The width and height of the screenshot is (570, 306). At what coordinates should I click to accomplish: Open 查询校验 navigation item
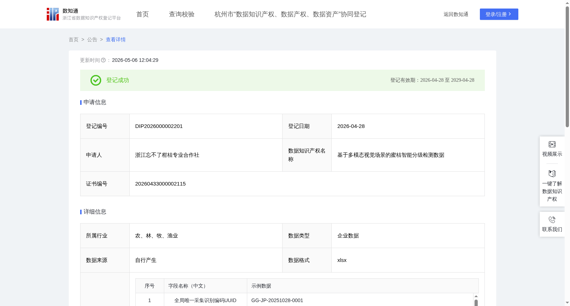[x=182, y=14]
